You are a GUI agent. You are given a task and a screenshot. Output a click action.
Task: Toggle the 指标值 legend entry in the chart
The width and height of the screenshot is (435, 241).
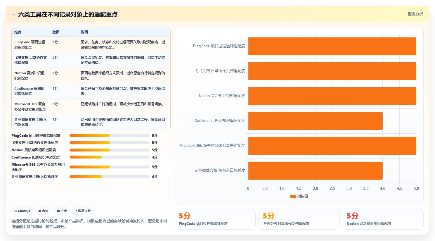coord(299,196)
